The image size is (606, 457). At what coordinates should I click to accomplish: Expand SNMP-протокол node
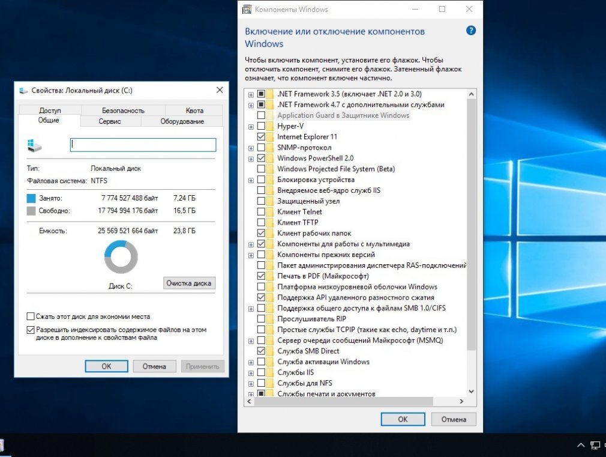point(251,148)
